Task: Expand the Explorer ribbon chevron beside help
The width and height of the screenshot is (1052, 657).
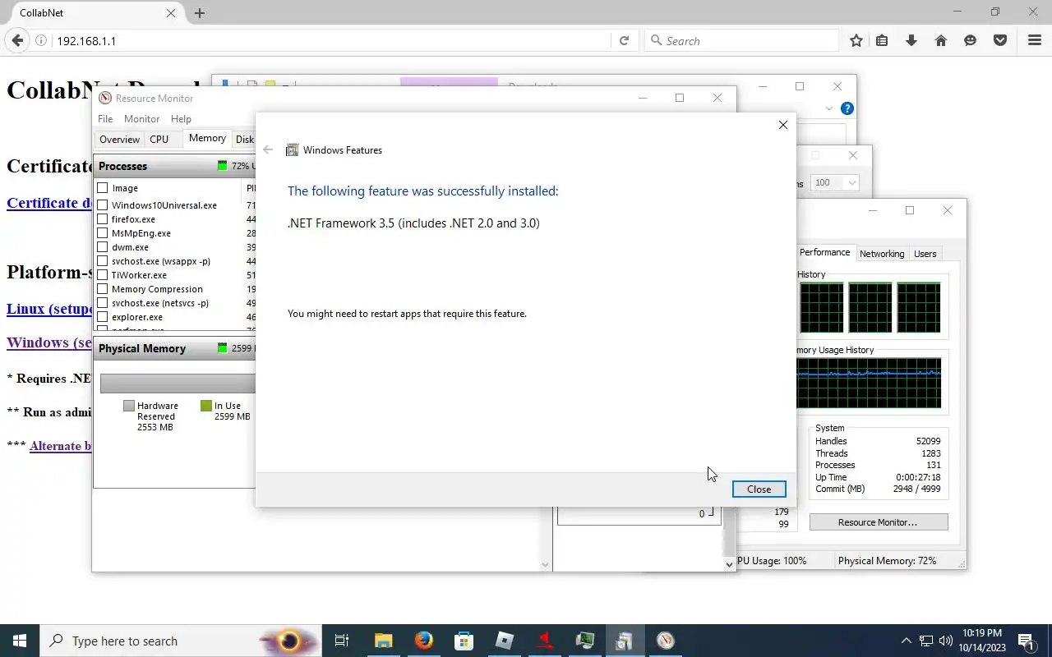Action: pyautogui.click(x=828, y=108)
